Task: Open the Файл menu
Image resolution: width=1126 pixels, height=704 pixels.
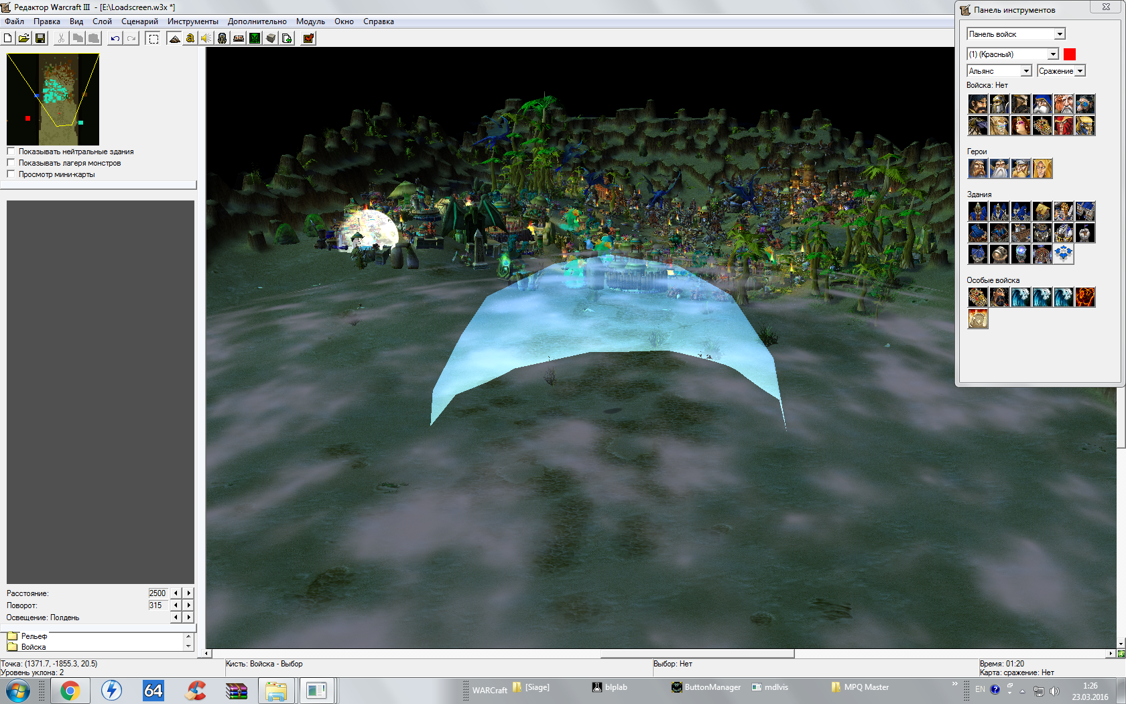Action: point(14,21)
